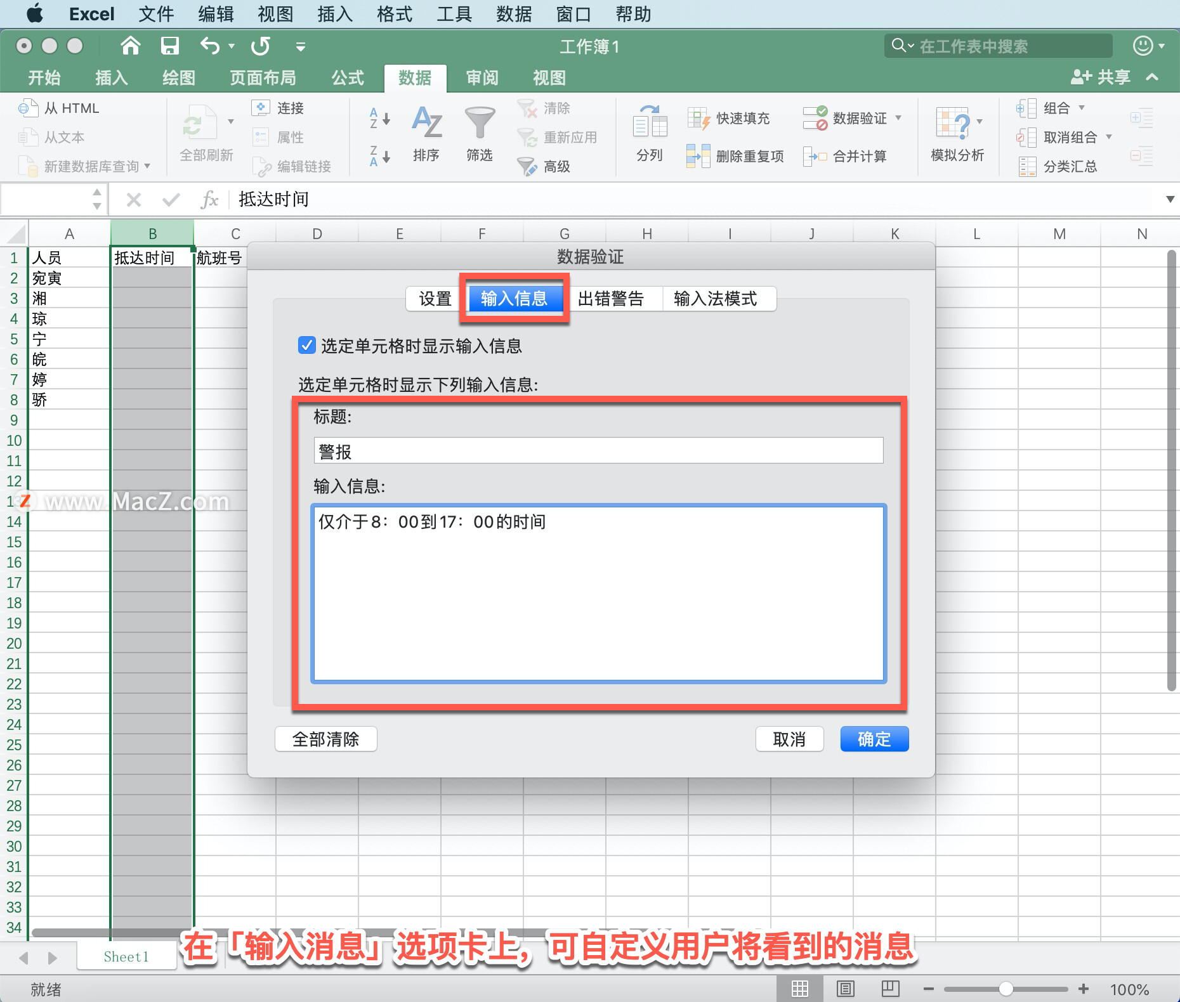The height and width of the screenshot is (1002, 1180).
Task: Open Customize Quick Access Toolbar dropdown
Action: coord(301,46)
